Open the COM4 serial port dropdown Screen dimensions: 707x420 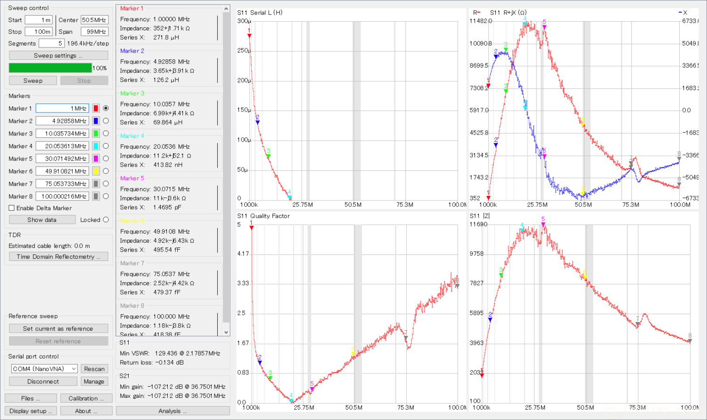click(x=44, y=369)
